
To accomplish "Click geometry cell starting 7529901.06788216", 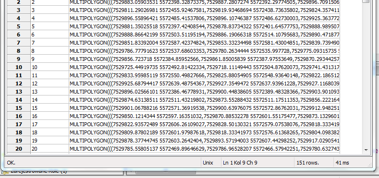I will (x=205, y=108).
